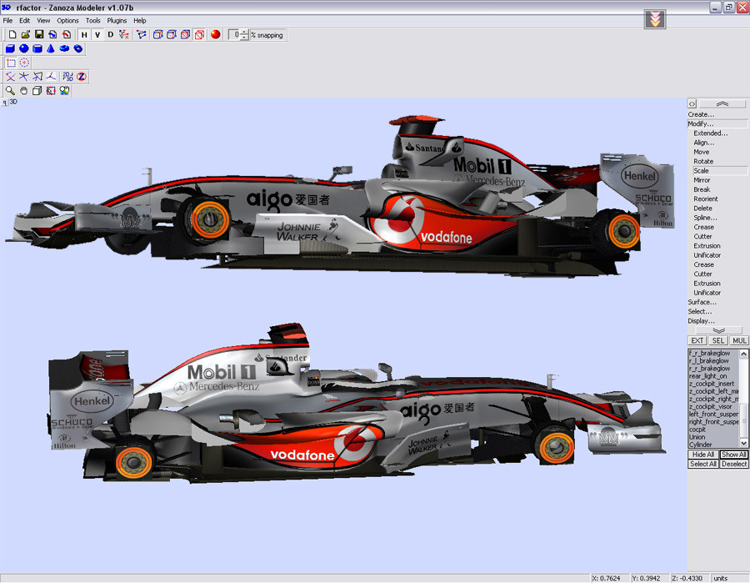The image size is (750, 583).
Task: Create a blue box primitive
Action: pos(10,48)
